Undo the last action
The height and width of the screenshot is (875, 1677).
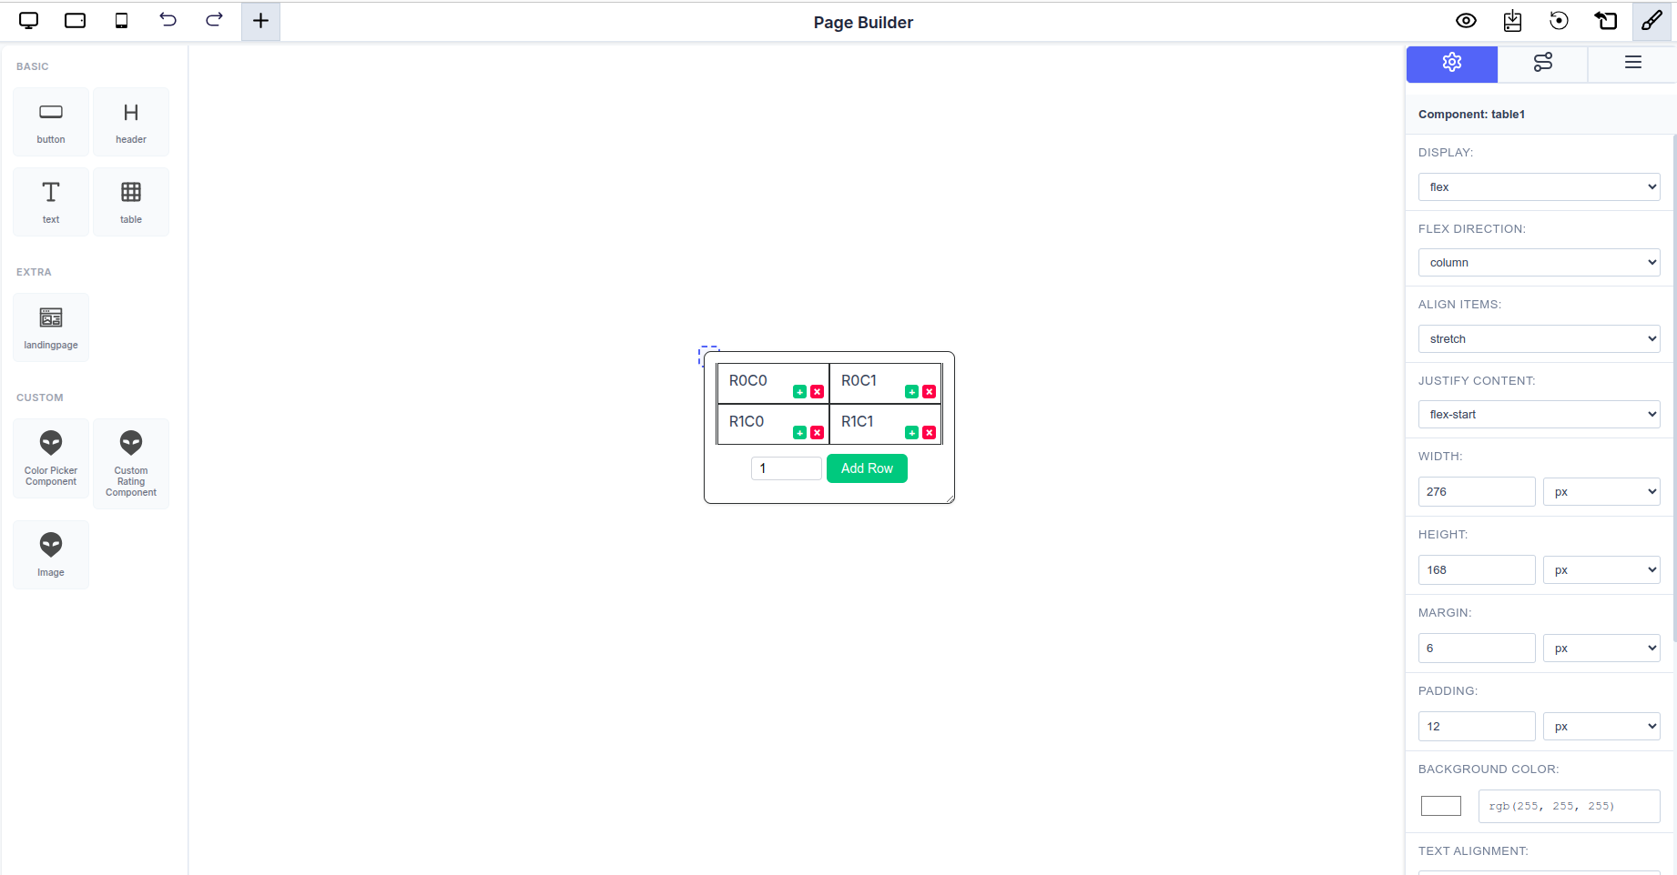pyautogui.click(x=168, y=20)
